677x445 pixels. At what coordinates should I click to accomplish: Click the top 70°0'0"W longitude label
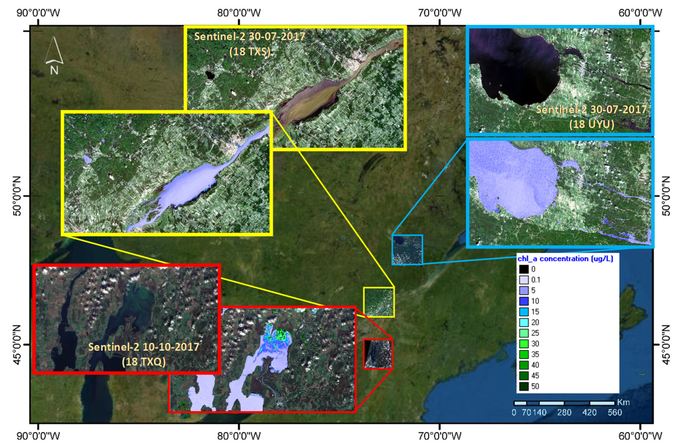coord(440,13)
